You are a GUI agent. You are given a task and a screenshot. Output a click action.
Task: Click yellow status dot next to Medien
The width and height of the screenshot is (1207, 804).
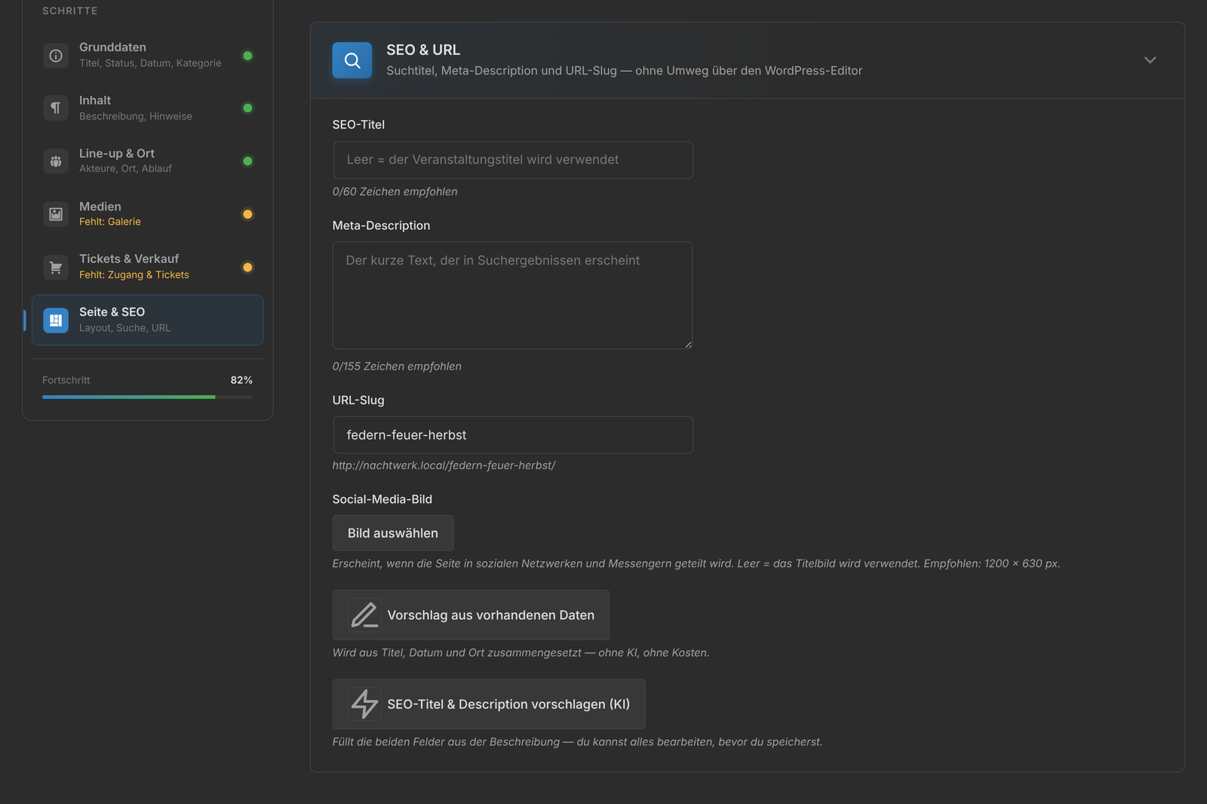click(247, 214)
